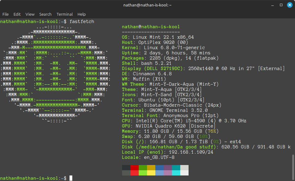Screen dimensions: 295x181
Task: Click the Memory '11.80 GiB / 15.56 GiB' line
Action: coord(170,132)
